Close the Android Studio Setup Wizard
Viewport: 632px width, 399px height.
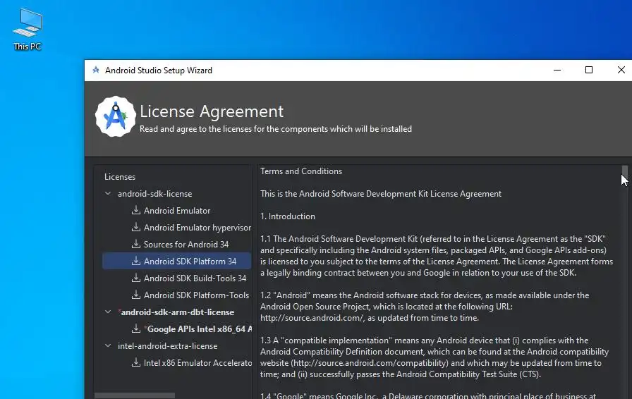[621, 70]
